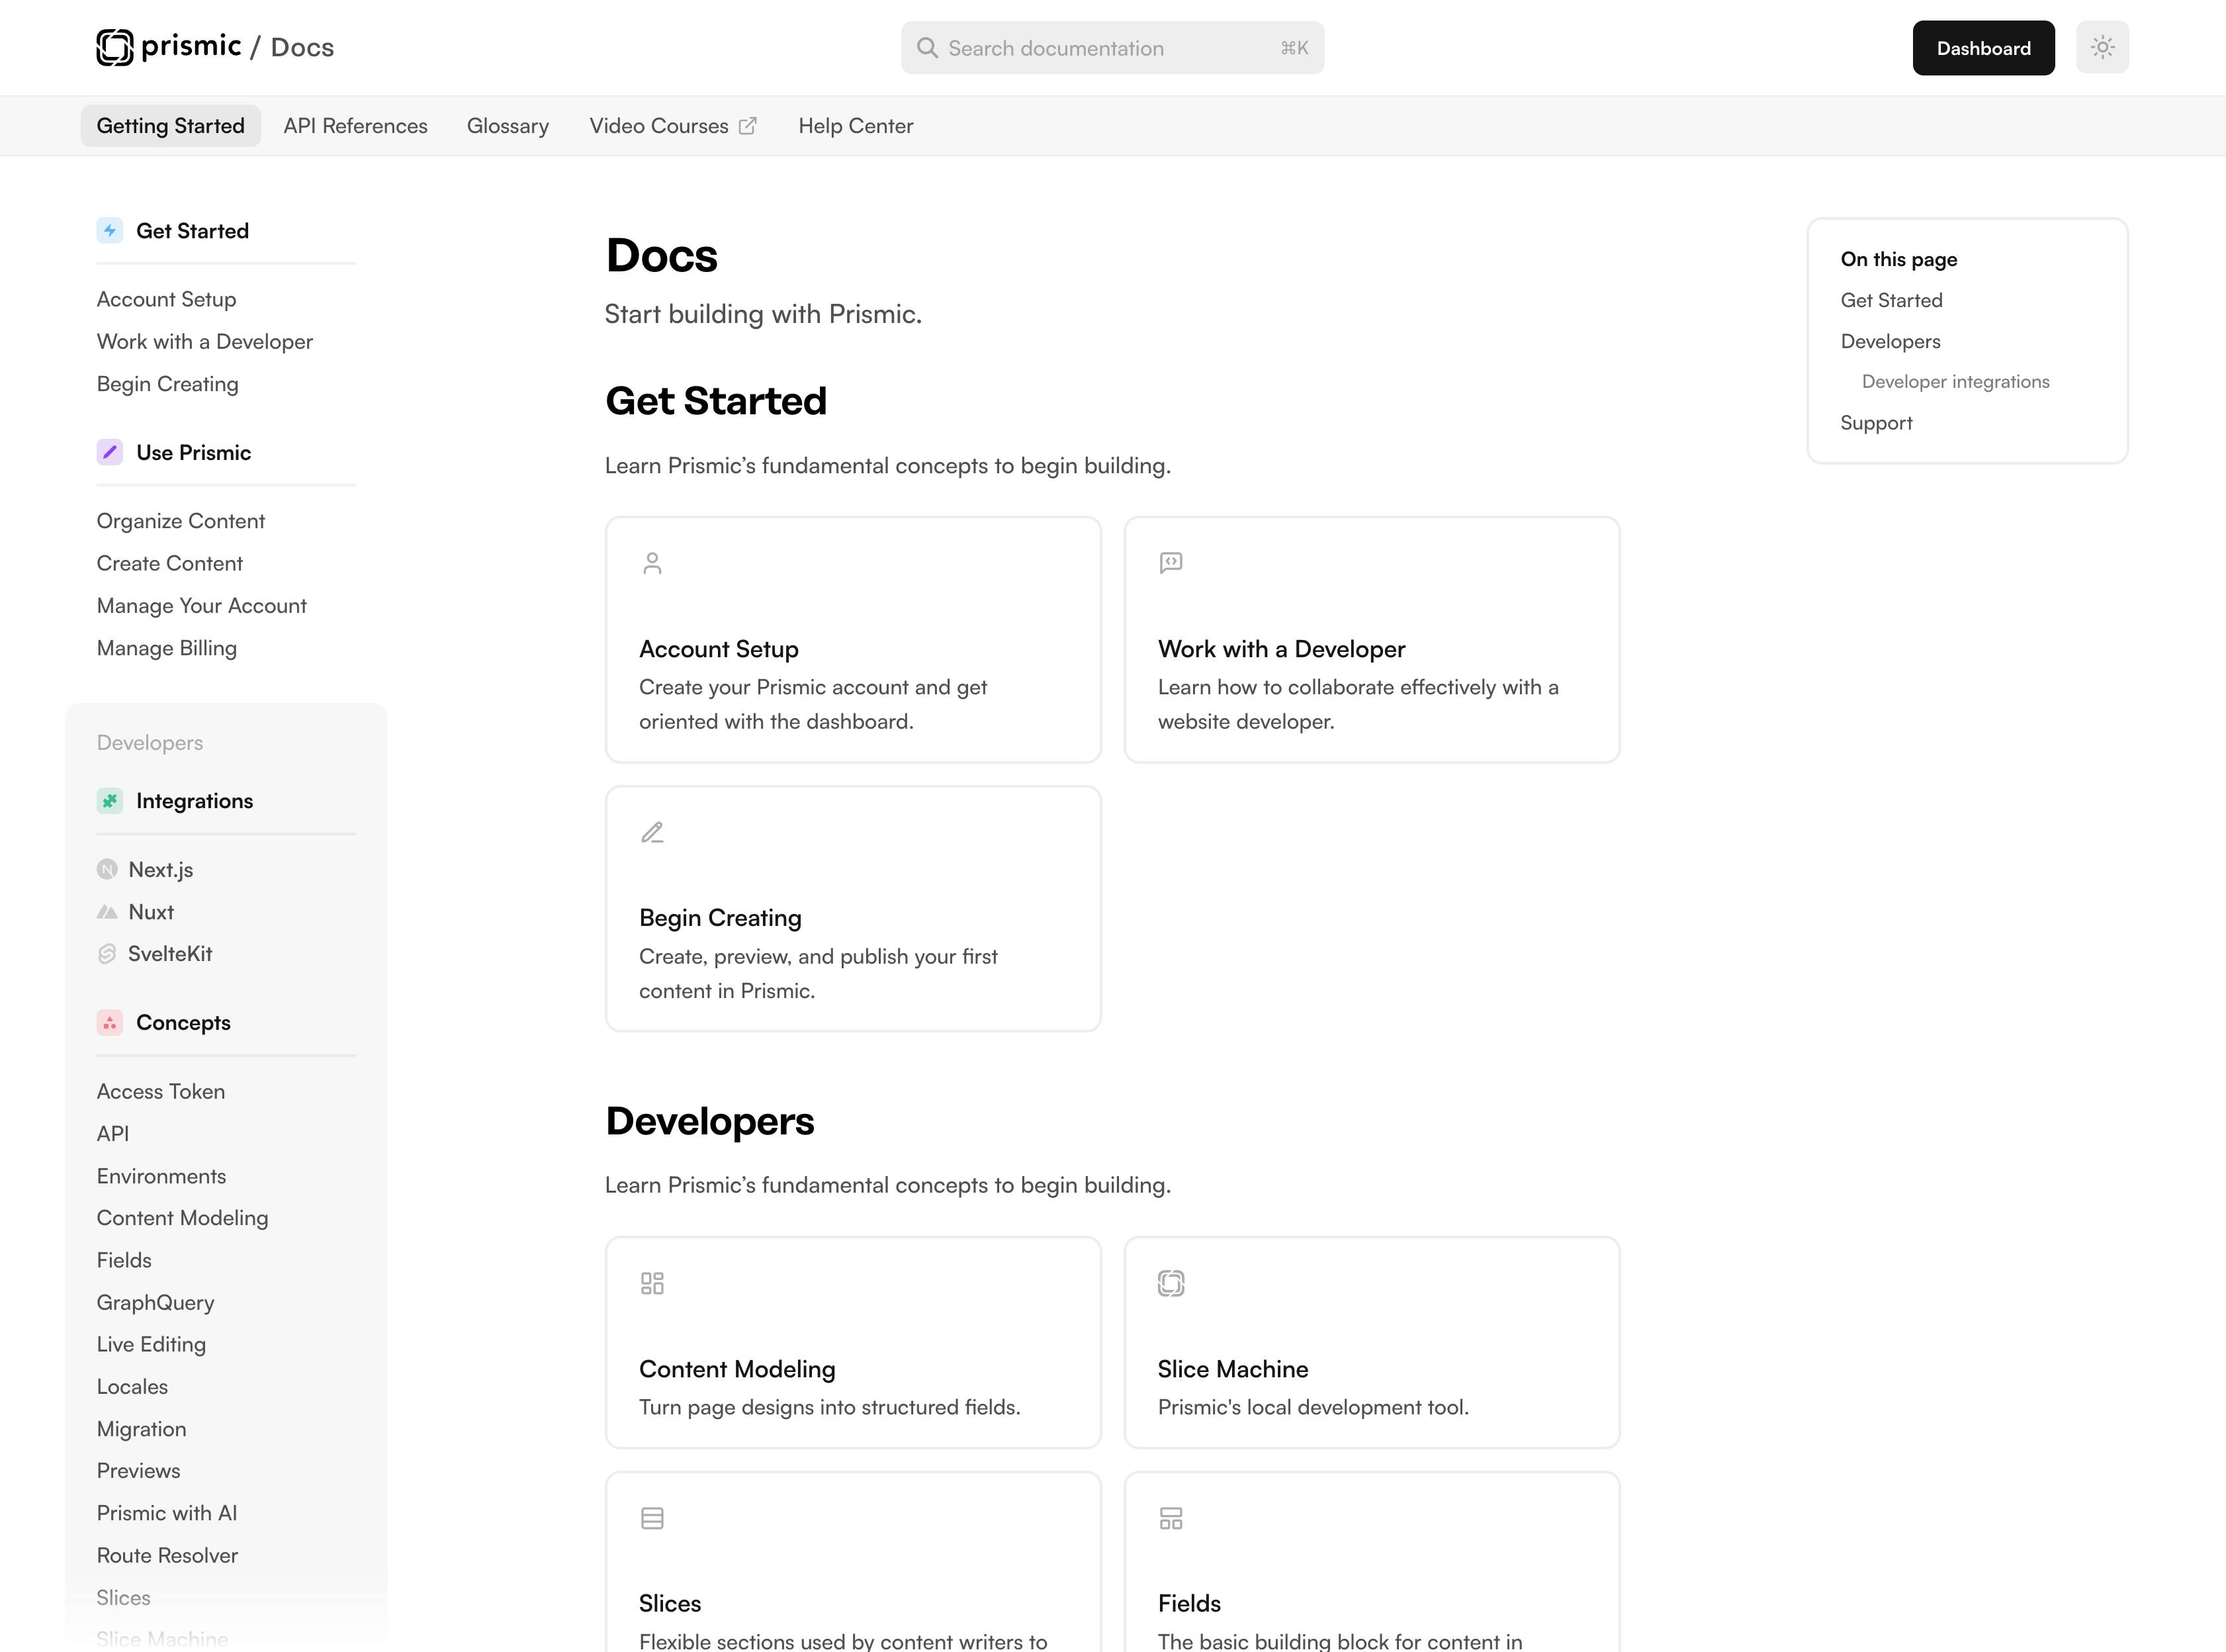Open Manage Billing in sidebar
Screen dimensions: 2226x1652
pos(167,648)
